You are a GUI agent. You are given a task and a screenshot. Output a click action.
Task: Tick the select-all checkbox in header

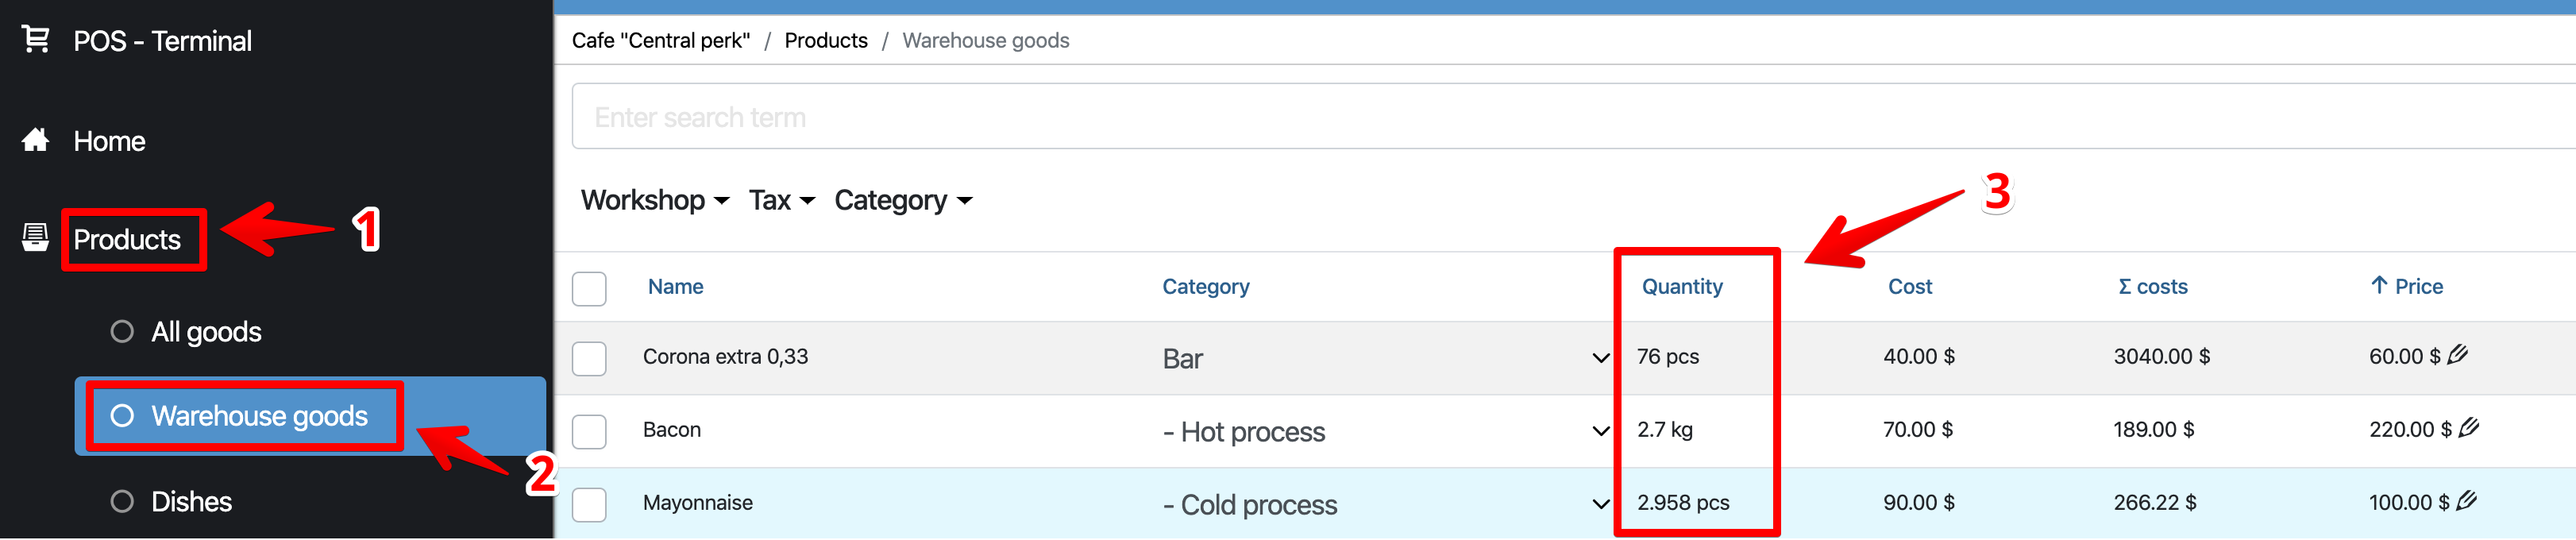[x=589, y=288]
